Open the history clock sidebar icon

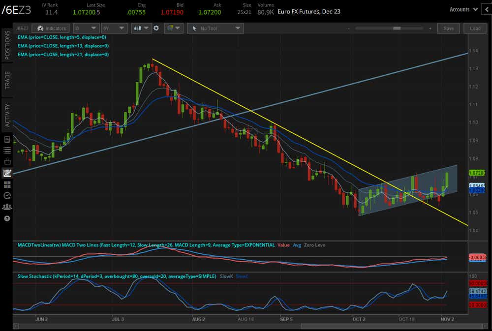point(7,196)
